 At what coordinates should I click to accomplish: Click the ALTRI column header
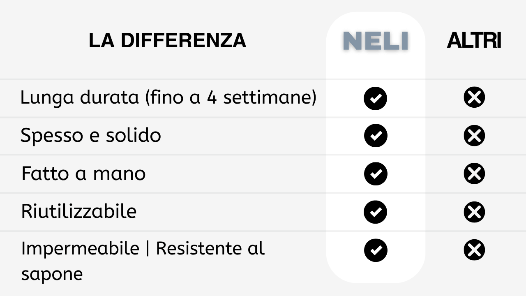coord(474,41)
